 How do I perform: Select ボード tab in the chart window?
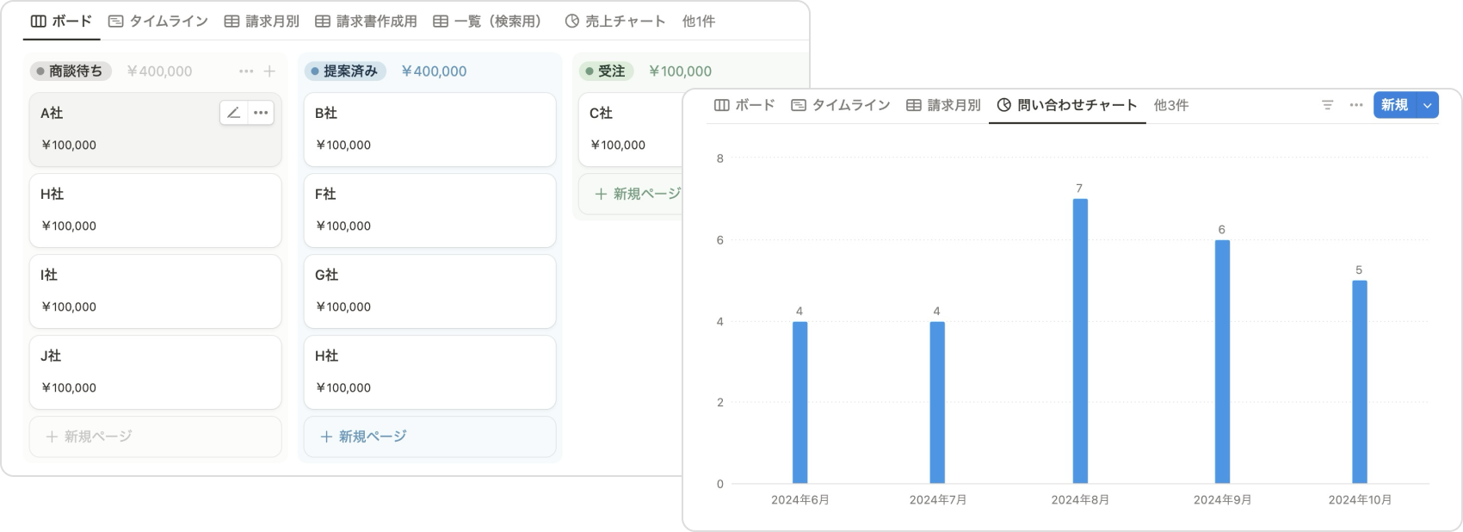click(x=744, y=105)
